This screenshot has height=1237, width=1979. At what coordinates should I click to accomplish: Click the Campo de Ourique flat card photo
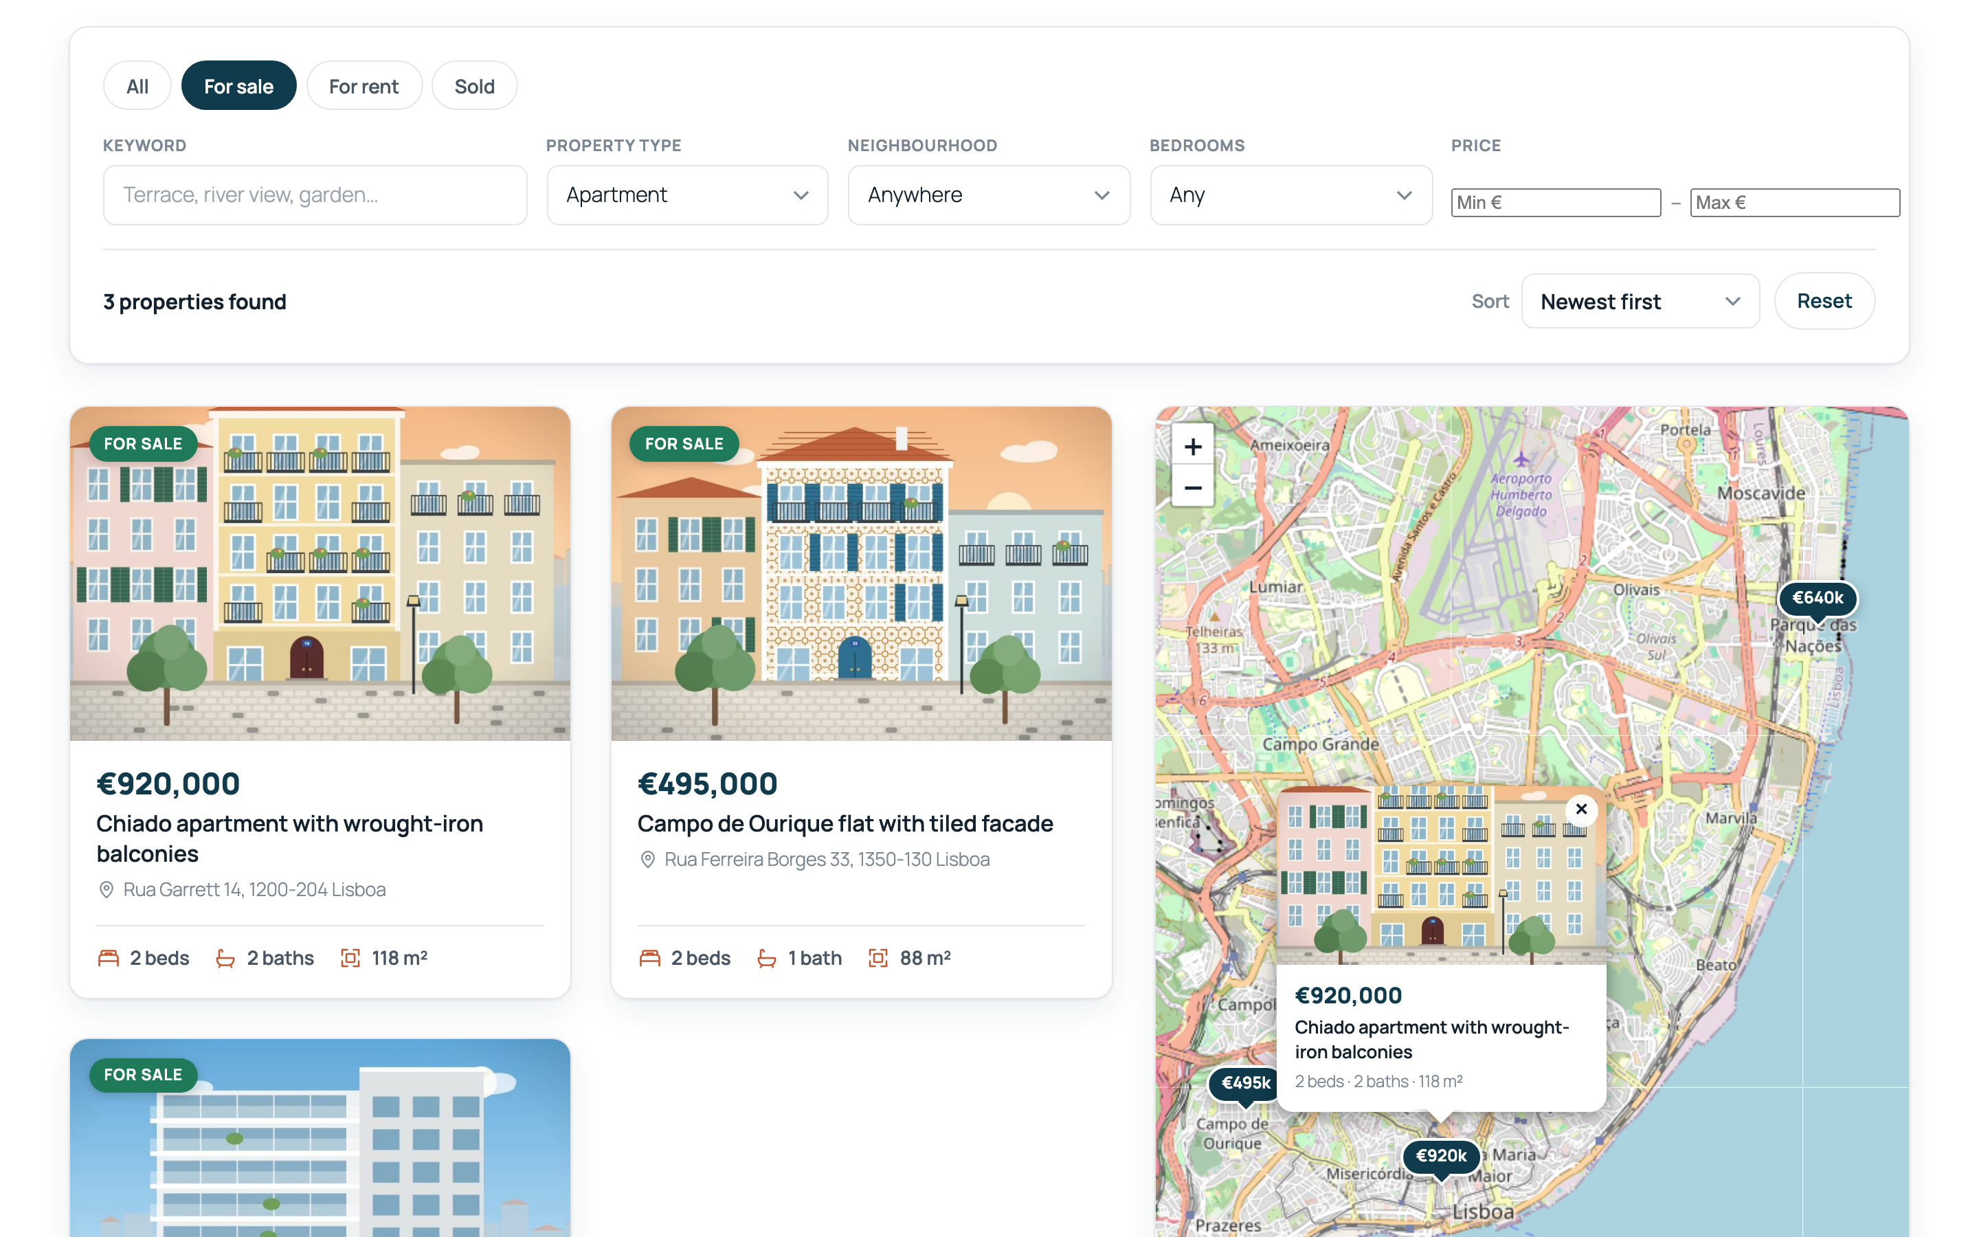(x=861, y=575)
